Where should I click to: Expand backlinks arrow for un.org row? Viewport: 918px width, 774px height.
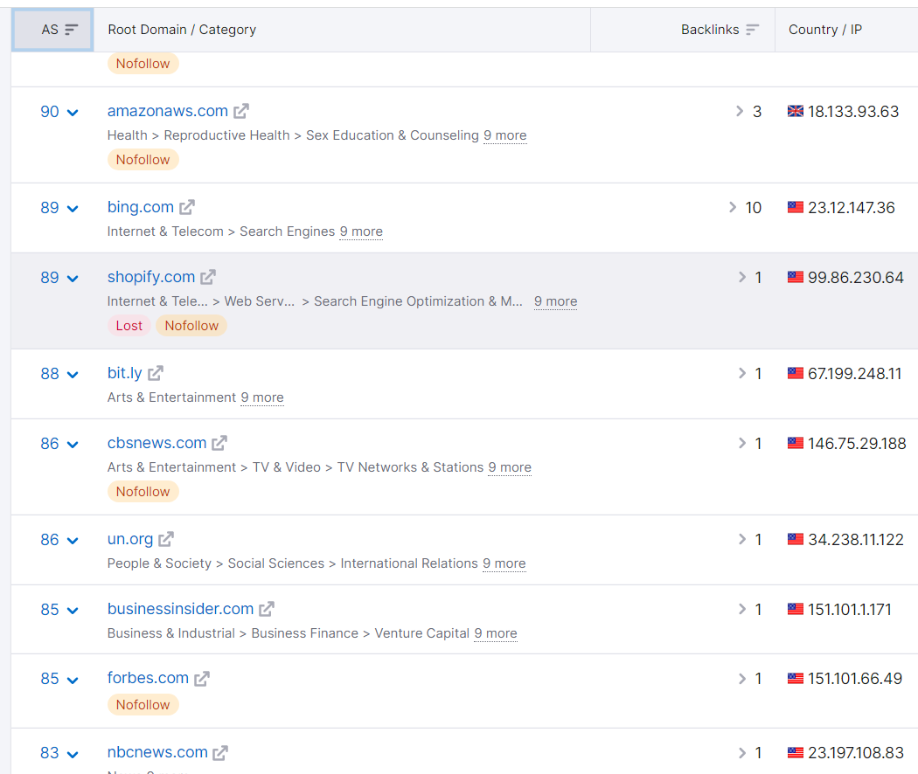click(741, 539)
